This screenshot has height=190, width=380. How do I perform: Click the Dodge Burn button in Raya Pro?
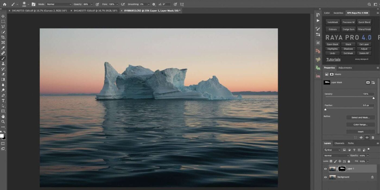tap(348, 29)
